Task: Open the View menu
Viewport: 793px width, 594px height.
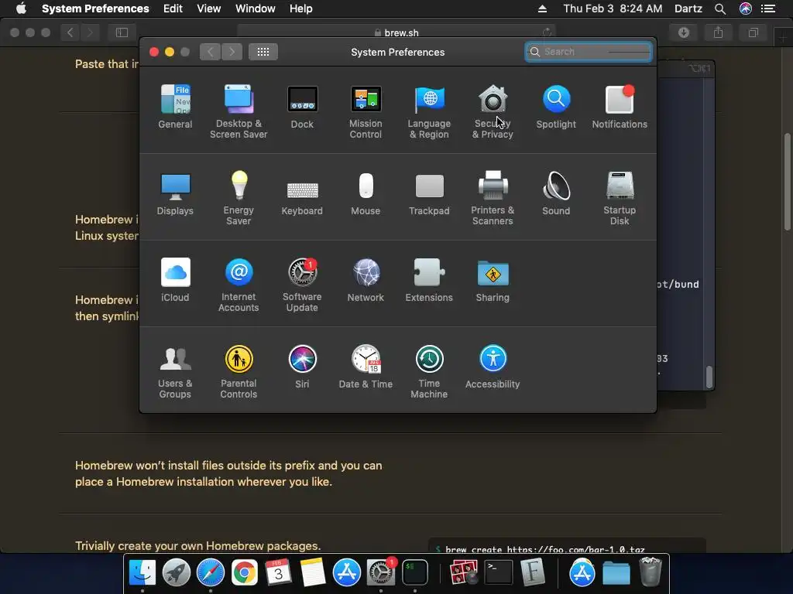Action: [209, 9]
